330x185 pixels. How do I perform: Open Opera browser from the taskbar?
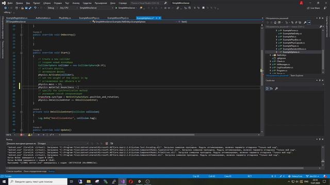pos(130,181)
